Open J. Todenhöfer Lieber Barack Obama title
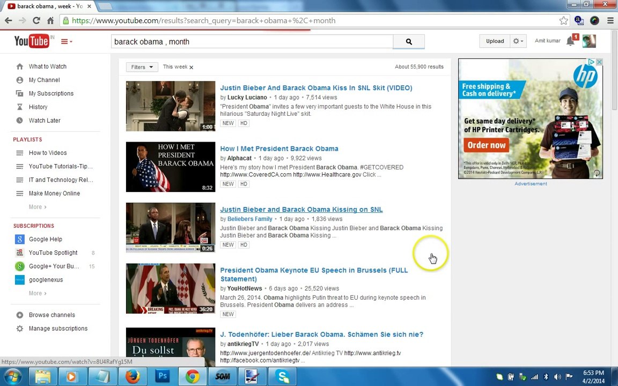This screenshot has height=386, width=618. pos(322,335)
